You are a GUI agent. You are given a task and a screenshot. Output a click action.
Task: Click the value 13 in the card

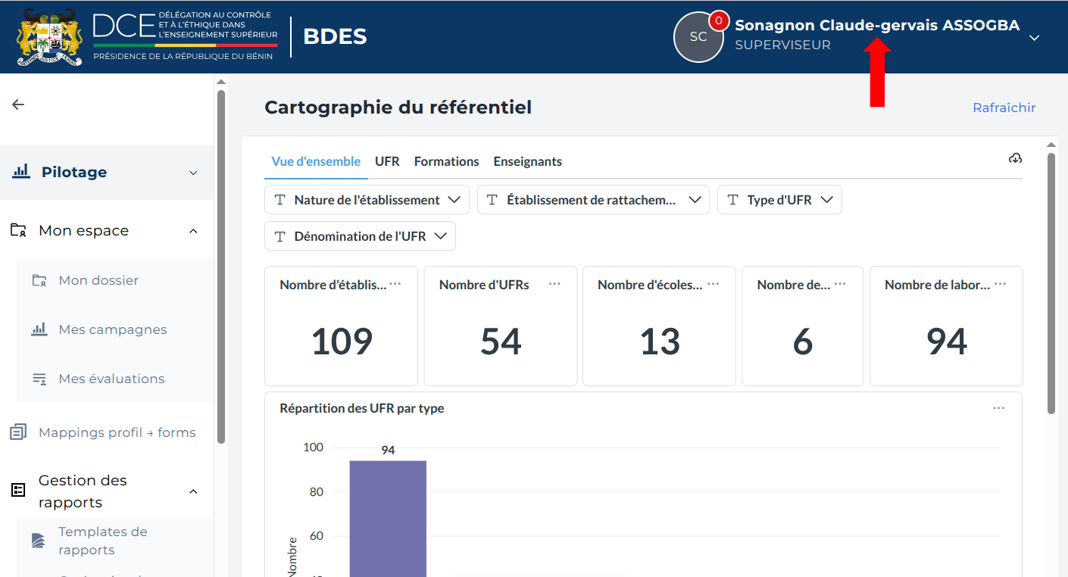click(x=660, y=342)
